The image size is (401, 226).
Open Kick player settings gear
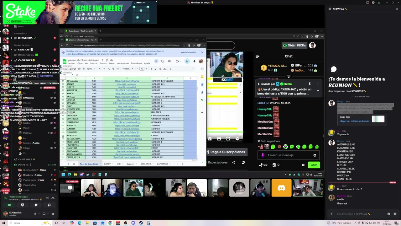tap(237, 139)
